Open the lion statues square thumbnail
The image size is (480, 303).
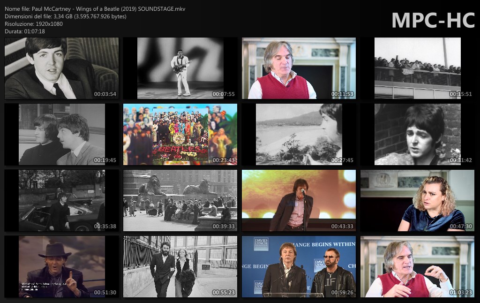pos(180,201)
